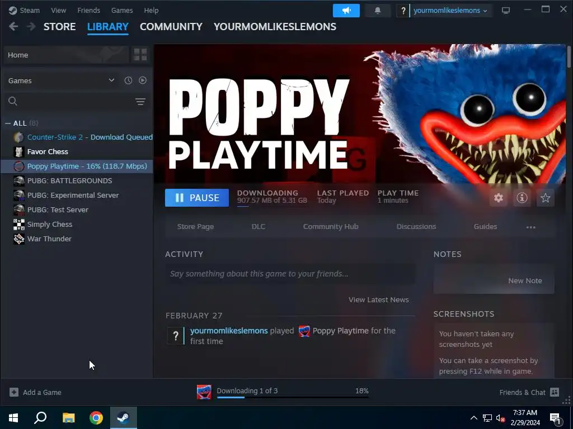Open the View menu
573x429 pixels.
click(58, 10)
